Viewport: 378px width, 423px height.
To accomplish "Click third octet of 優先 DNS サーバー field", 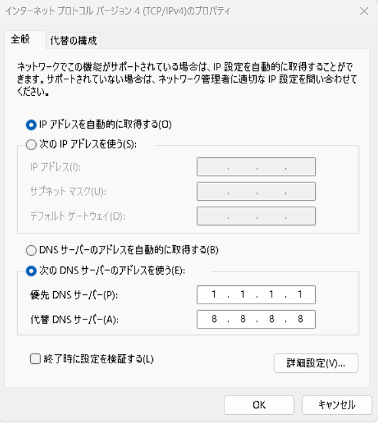I will point(271,294).
